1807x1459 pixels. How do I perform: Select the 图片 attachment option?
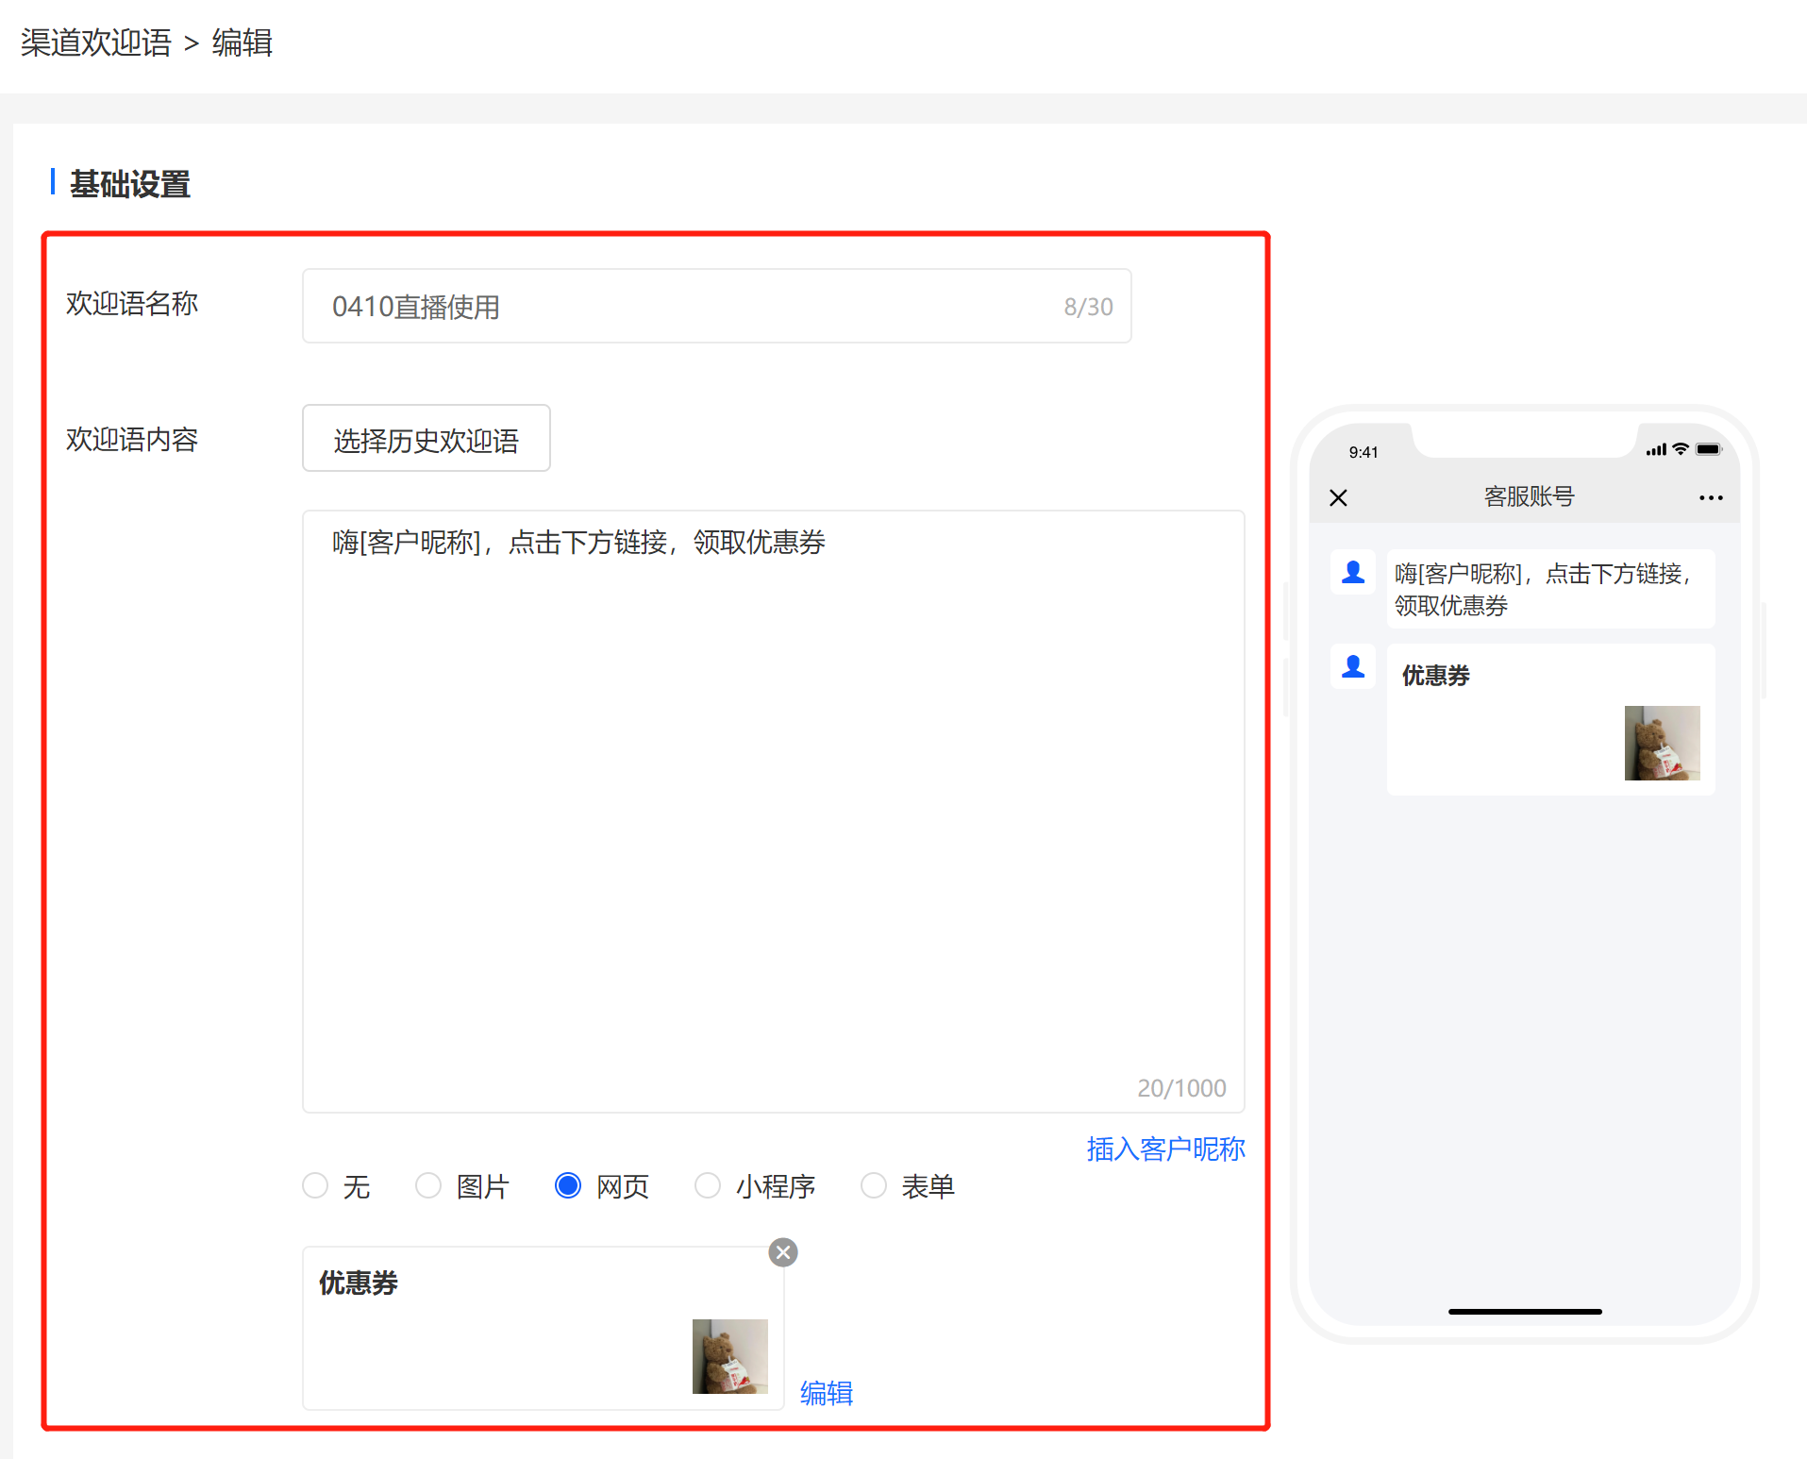pyautogui.click(x=428, y=1185)
